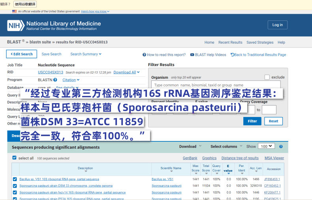Open the MSA Viewer link
This screenshot has height=200, width=312.
[274, 158]
